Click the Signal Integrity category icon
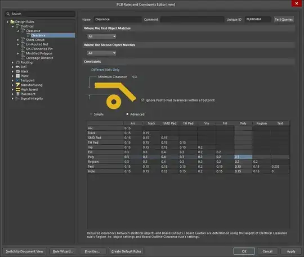Image resolution: width=304 pixels, height=257 pixels. point(17,98)
